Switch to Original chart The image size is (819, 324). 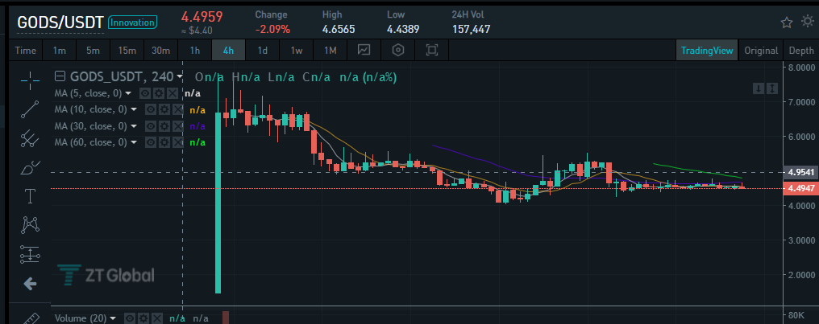point(761,51)
